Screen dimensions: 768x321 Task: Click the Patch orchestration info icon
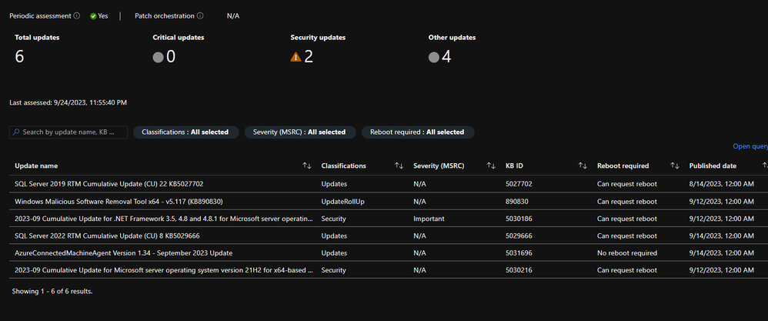(200, 15)
